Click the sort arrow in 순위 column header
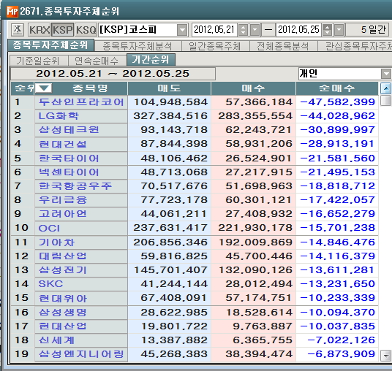The image size is (392, 371). pyautogui.click(x=43, y=88)
